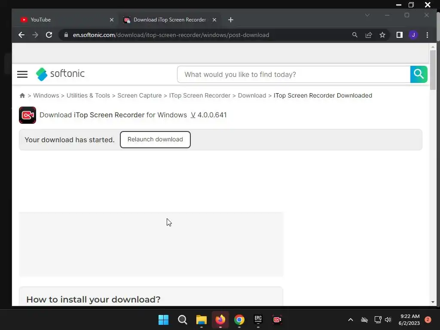This screenshot has height=330, width=440.
Task: Launch Epic Games from the taskbar
Action: [x=258, y=320]
